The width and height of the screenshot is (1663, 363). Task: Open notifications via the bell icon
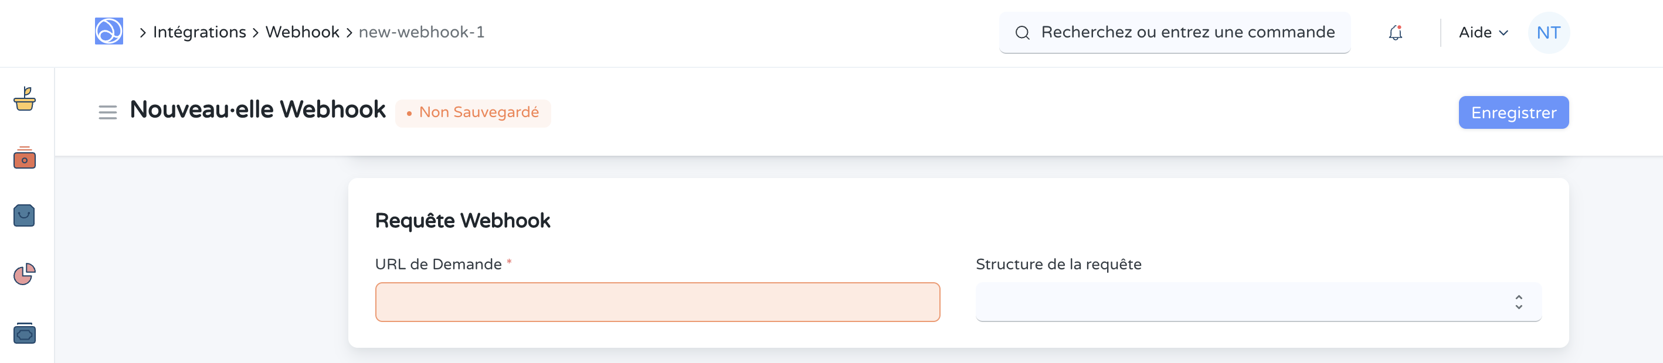(1395, 32)
